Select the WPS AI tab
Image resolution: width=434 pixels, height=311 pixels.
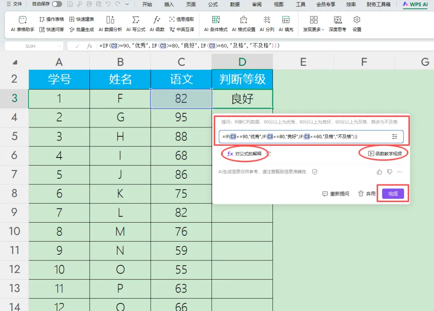click(415, 4)
